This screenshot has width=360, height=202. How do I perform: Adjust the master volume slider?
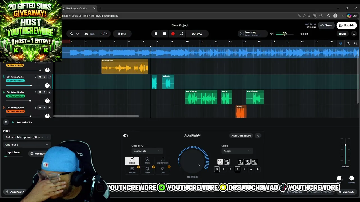tap(285, 34)
